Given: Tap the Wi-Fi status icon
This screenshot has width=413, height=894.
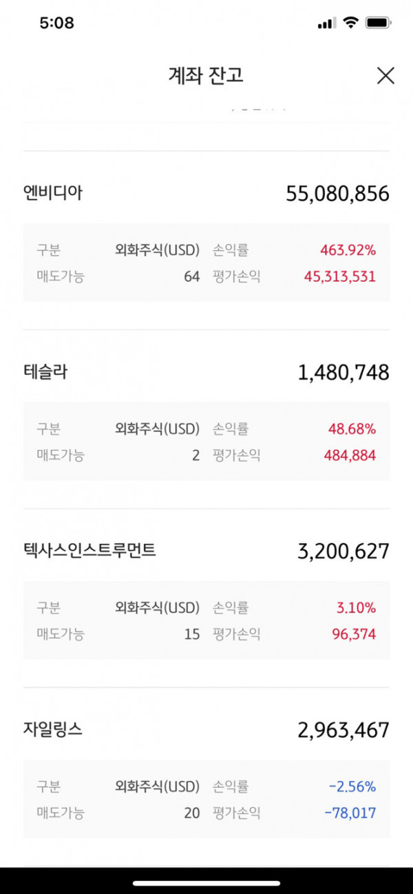Looking at the screenshot, I should coord(351,23).
